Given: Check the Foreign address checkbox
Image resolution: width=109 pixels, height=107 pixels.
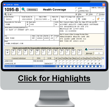Looking at the screenshot, I should click(x=57, y=38).
